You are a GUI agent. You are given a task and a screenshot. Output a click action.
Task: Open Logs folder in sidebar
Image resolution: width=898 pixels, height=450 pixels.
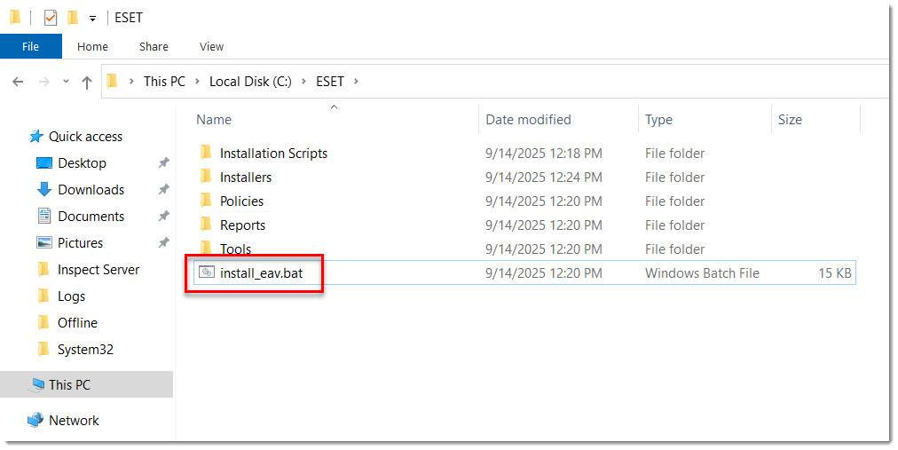tap(72, 296)
